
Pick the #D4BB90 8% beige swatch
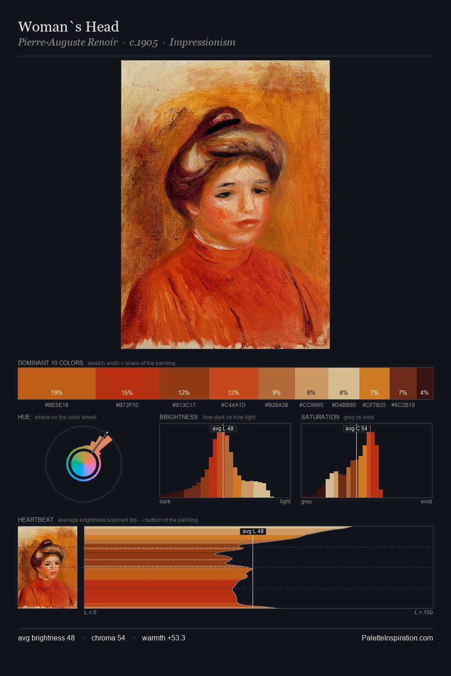point(344,384)
